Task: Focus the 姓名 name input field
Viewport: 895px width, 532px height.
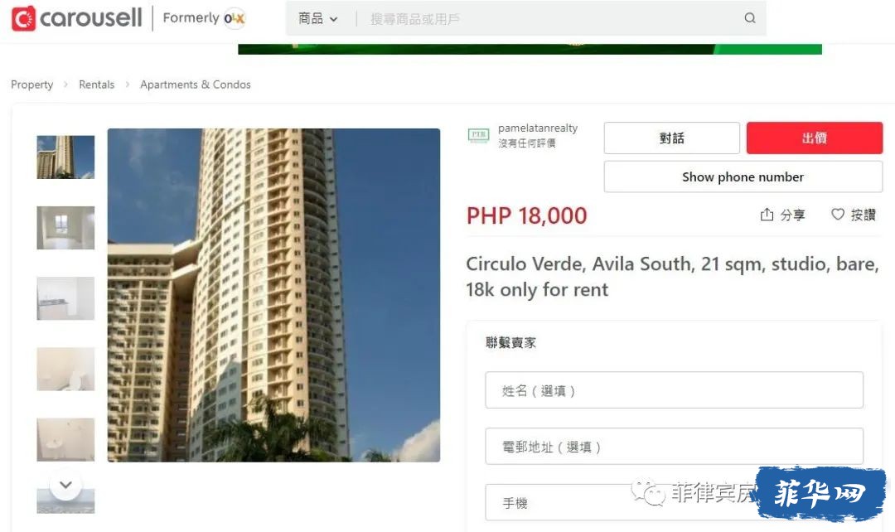Action: tap(674, 390)
